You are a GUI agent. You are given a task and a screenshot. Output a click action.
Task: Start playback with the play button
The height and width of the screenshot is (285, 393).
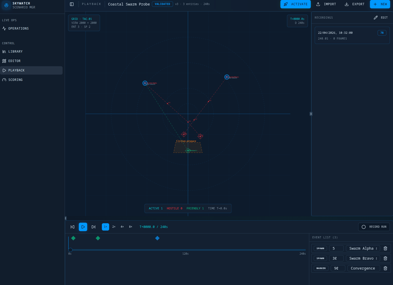(x=83, y=227)
